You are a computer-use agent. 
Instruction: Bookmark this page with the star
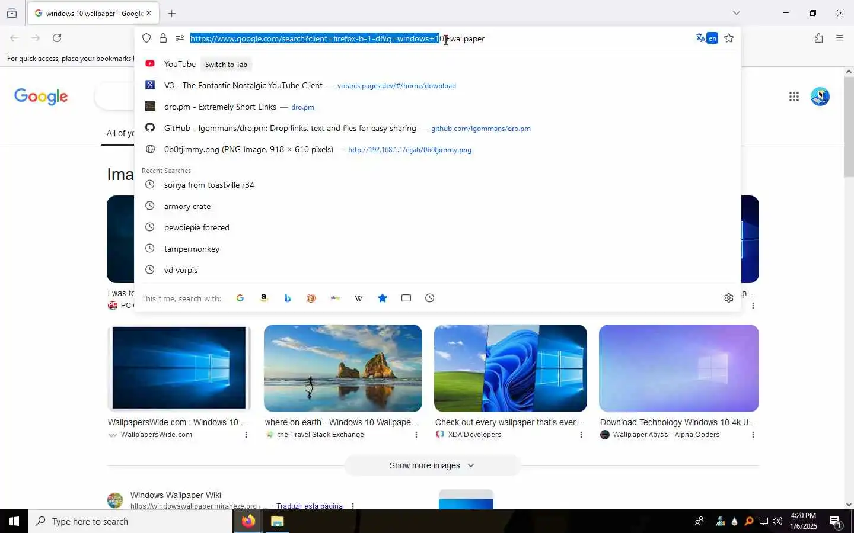[x=729, y=38]
